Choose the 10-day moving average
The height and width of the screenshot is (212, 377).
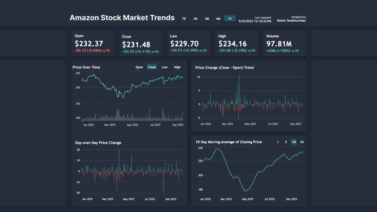(293, 142)
